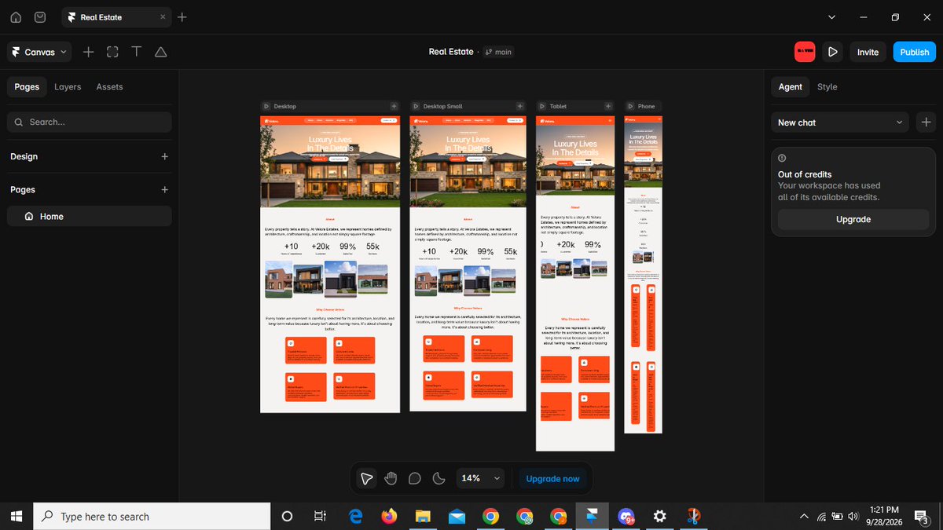Image resolution: width=943 pixels, height=530 pixels.
Task: Select the Home page in the Pages list
Action: click(90, 216)
